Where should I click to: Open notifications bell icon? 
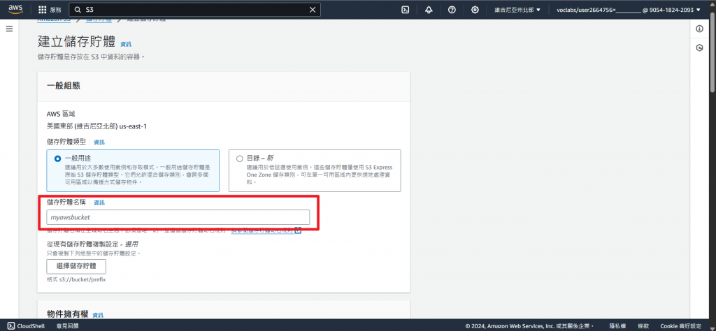429,10
